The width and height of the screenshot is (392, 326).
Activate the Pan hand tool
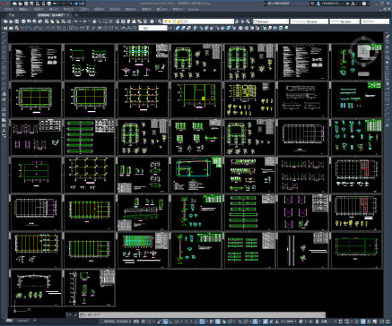tap(94, 21)
